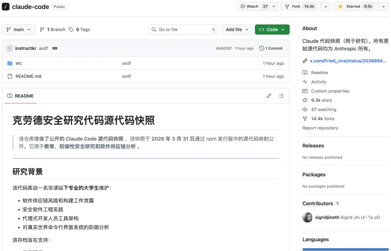Click the book icon beside Readme link
The width and height of the screenshot is (391, 251).
tap(305, 73)
